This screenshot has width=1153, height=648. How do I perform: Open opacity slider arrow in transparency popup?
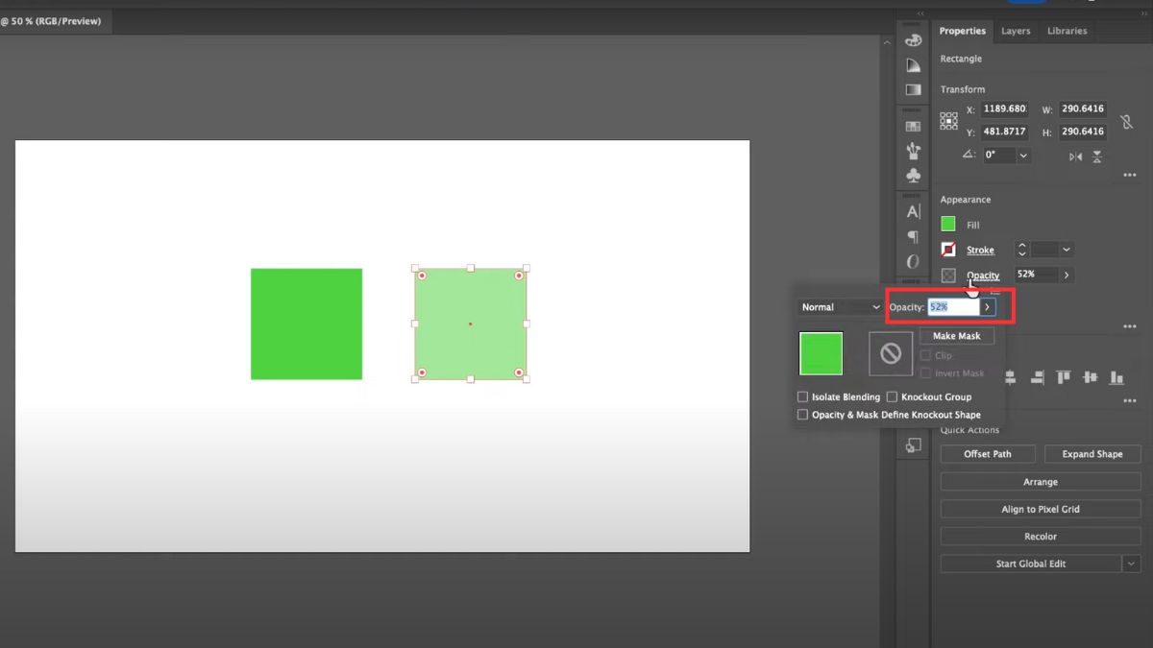[988, 307]
